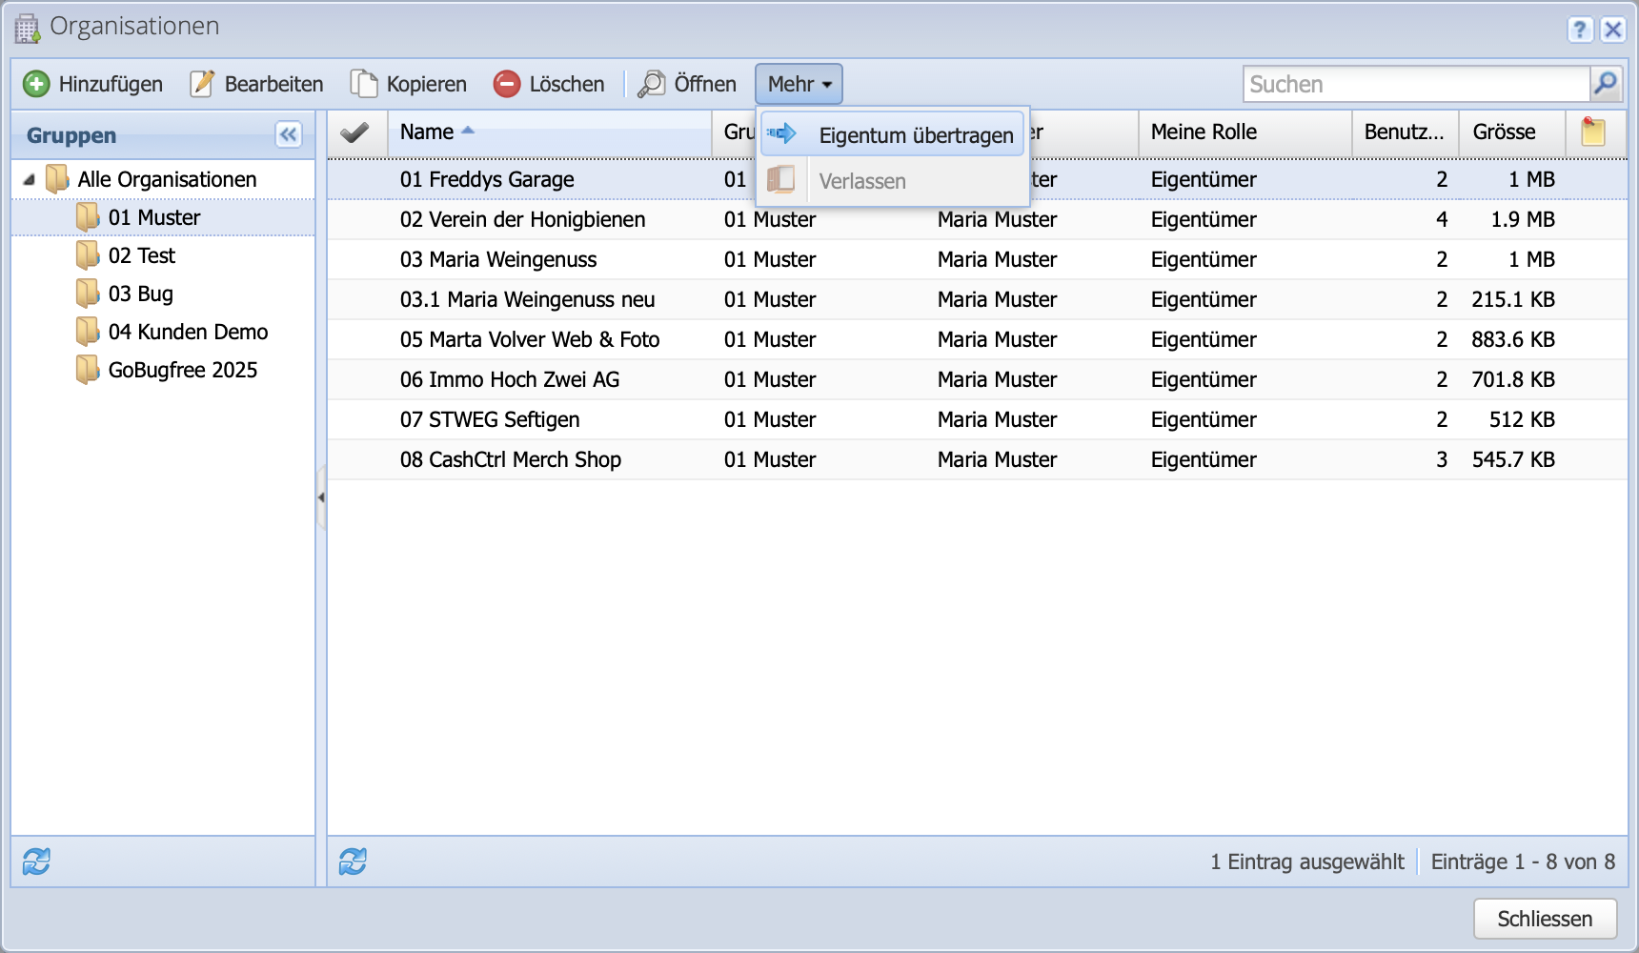Collapse the Alle Organisationen tree node
1639x953 pixels.
tap(30, 179)
